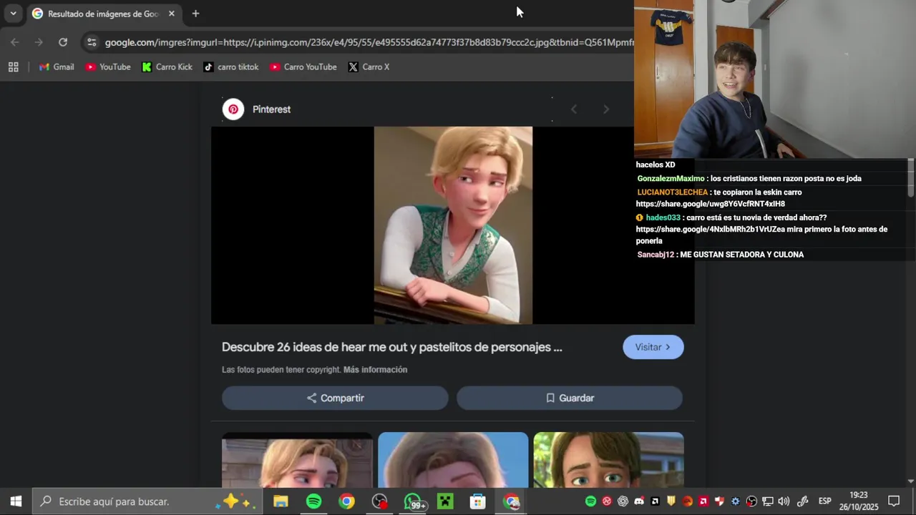
Task: Go to previous image with left arrow
Action: (x=574, y=109)
